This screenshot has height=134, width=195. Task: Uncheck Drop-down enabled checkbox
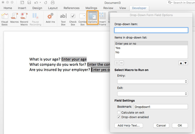click(x=119, y=117)
